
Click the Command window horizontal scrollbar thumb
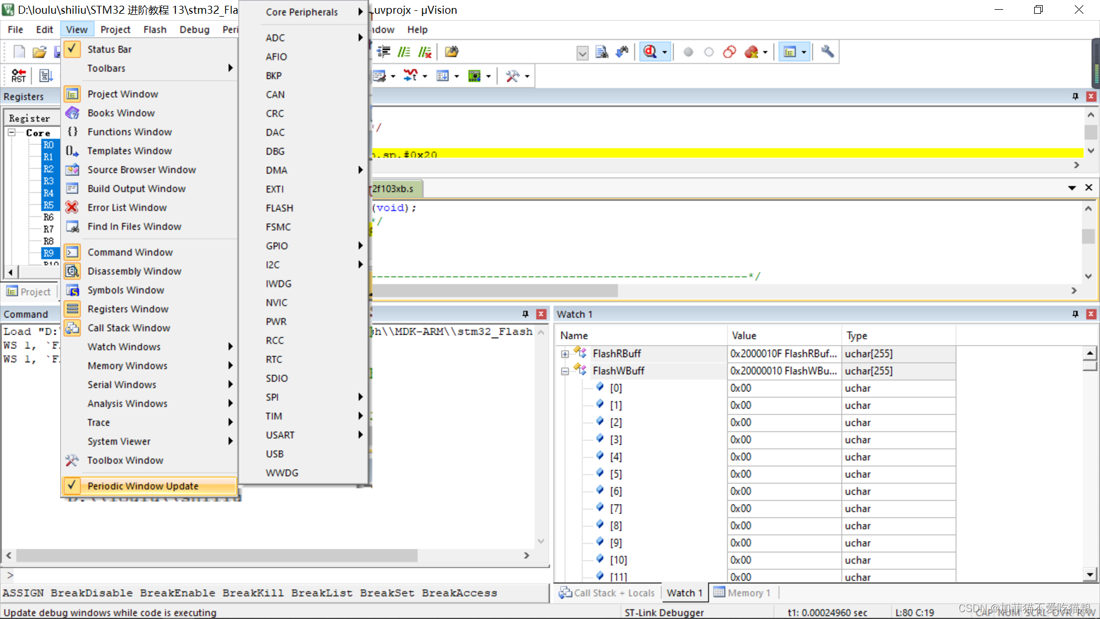click(x=217, y=555)
